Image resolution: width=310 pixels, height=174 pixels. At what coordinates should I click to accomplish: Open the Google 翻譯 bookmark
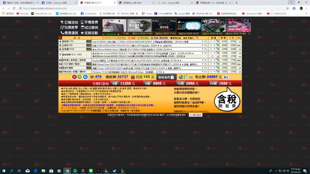click(x=182, y=14)
